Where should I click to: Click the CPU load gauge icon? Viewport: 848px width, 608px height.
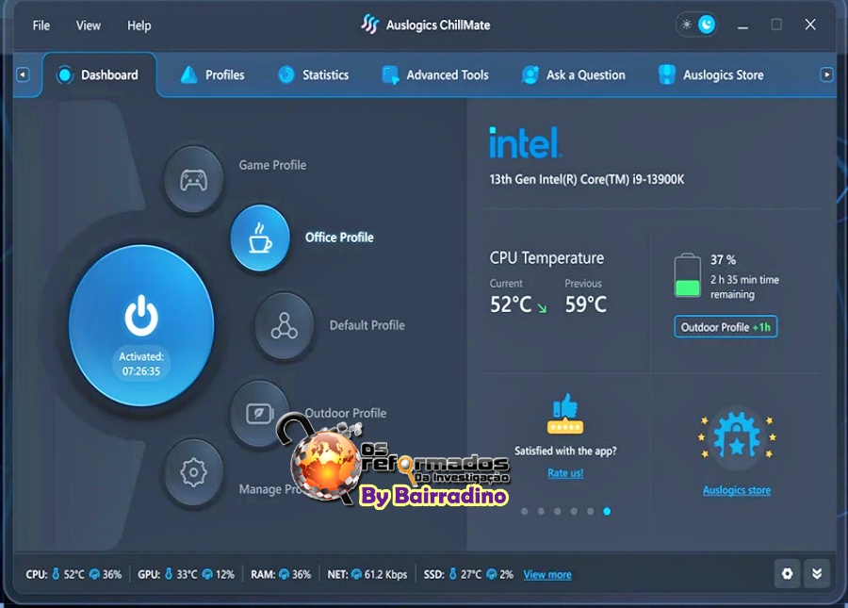coord(94,574)
